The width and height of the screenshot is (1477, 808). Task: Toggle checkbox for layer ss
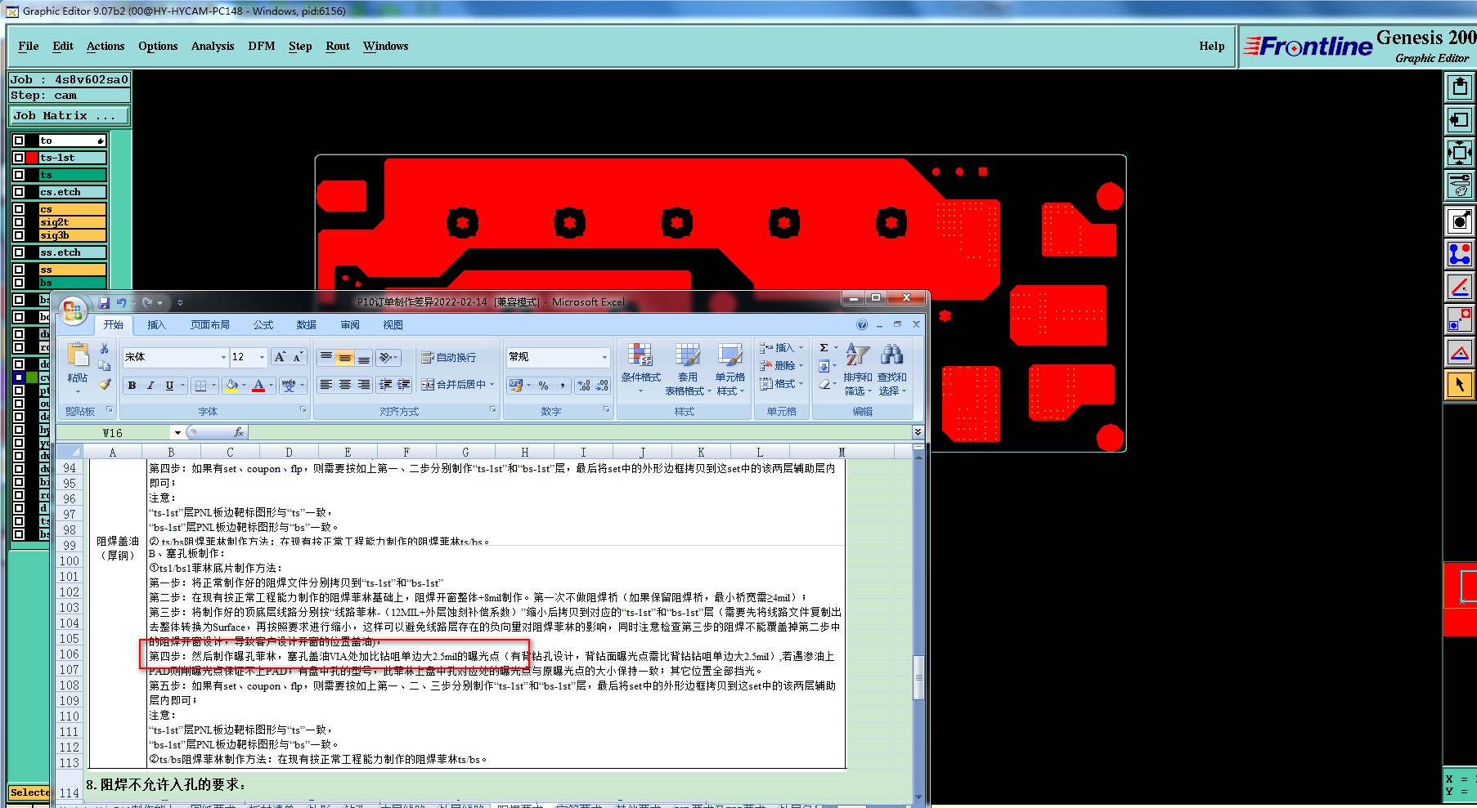pos(19,270)
